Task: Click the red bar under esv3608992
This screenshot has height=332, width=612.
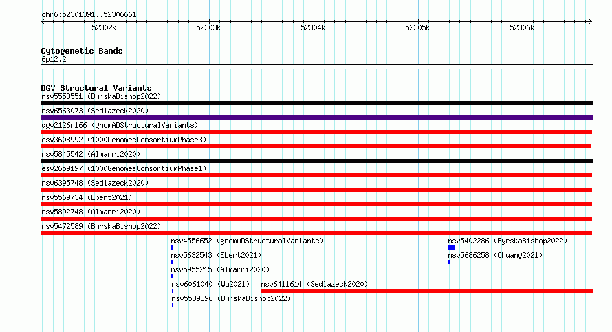Action: pos(316,146)
